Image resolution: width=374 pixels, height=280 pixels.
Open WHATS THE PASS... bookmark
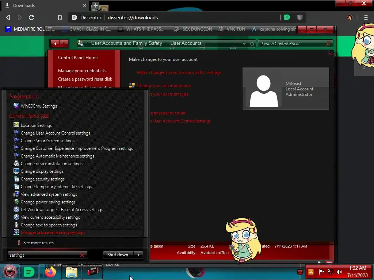141,29
